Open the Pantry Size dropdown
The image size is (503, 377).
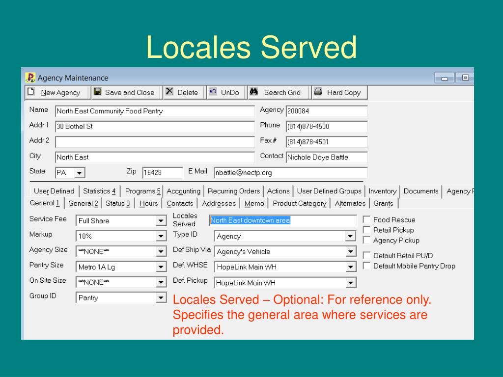161,267
